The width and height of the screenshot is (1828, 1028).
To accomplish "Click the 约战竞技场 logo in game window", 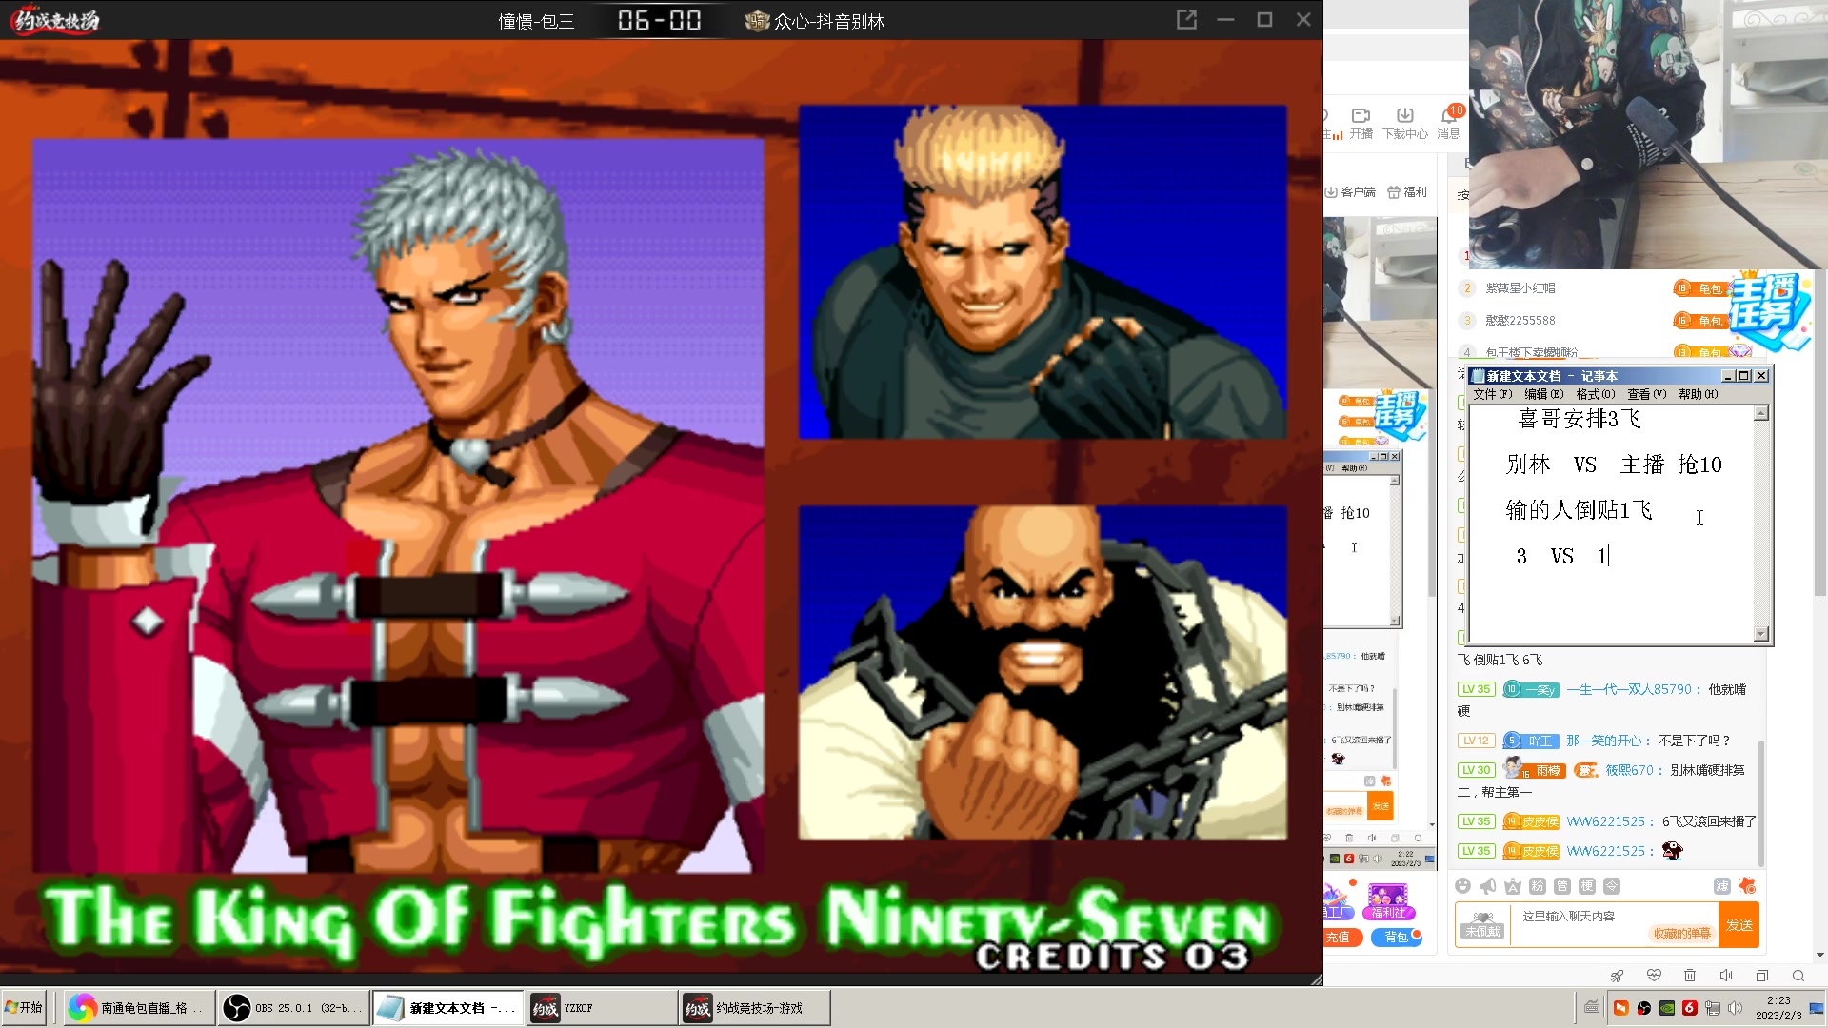I will coord(55,20).
